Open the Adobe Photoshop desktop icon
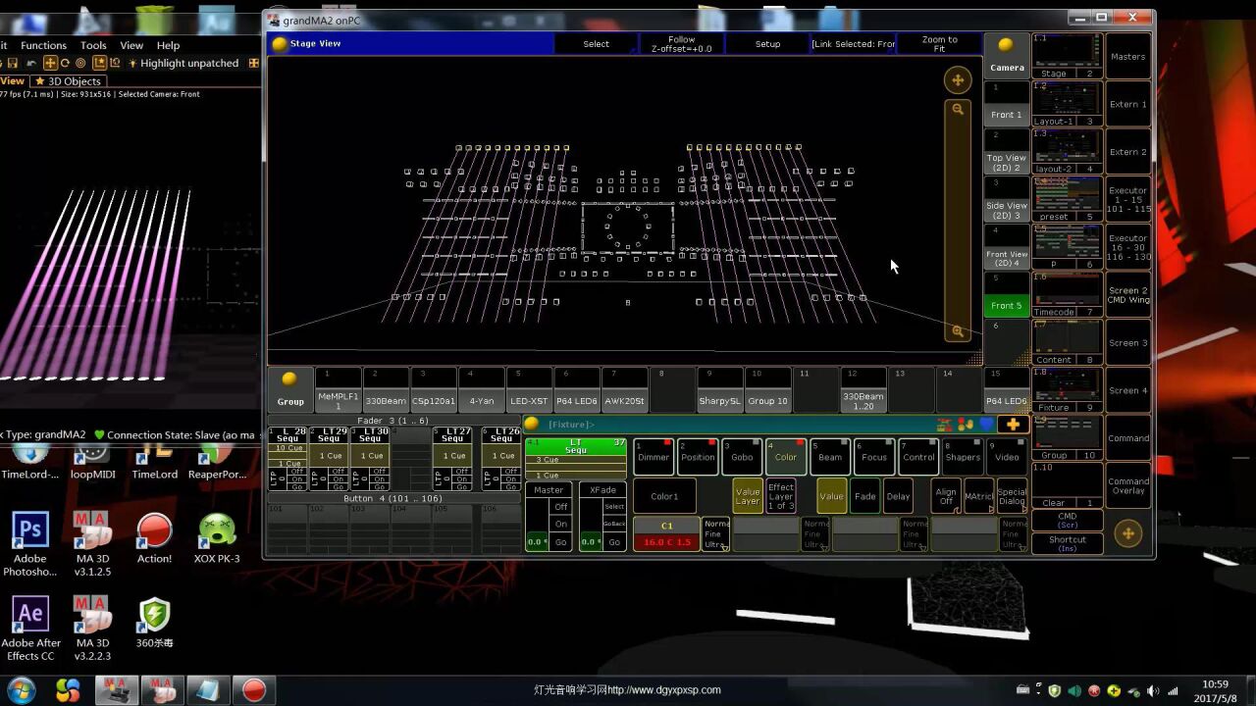 pyautogui.click(x=29, y=543)
